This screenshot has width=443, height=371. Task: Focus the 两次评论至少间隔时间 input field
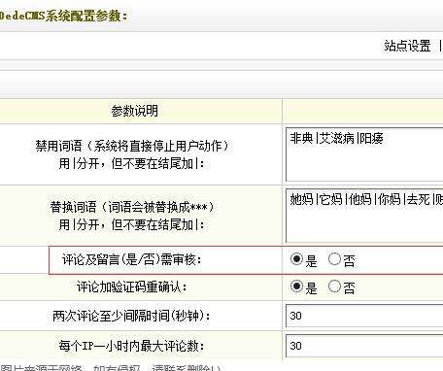click(364, 316)
